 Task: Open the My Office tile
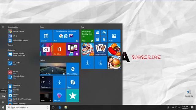pyautogui.click(x=59, y=49)
